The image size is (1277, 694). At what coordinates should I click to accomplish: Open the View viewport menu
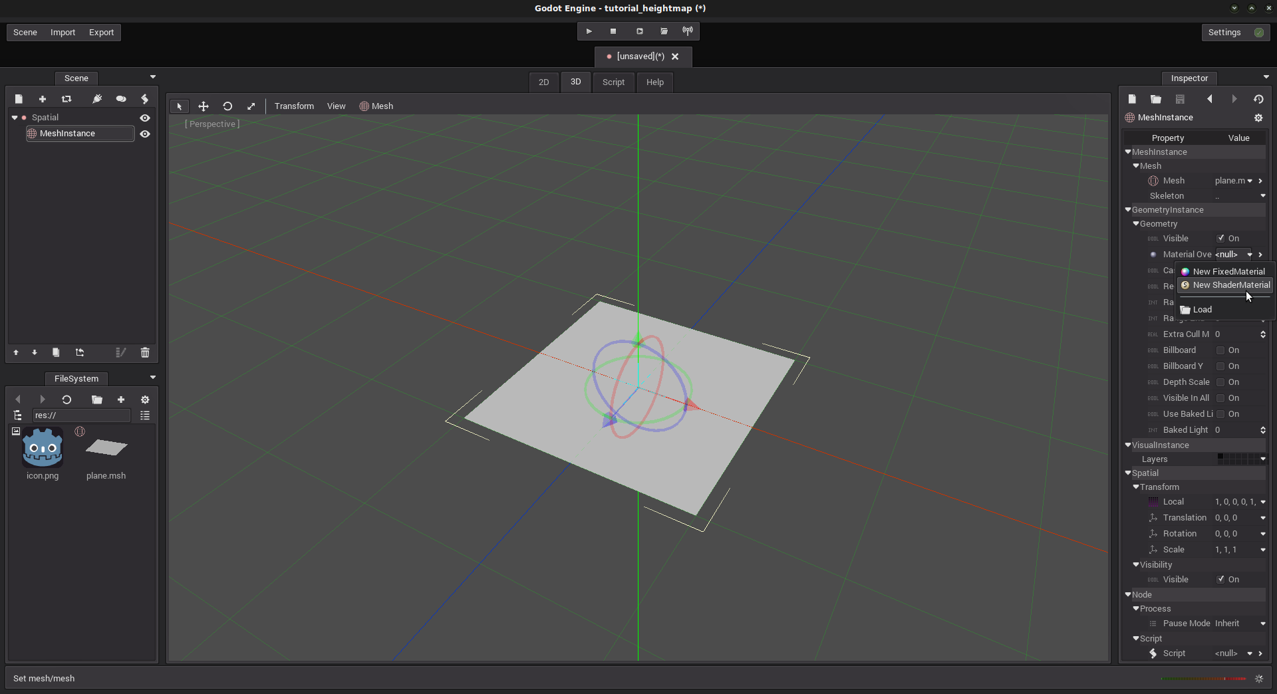tap(337, 106)
